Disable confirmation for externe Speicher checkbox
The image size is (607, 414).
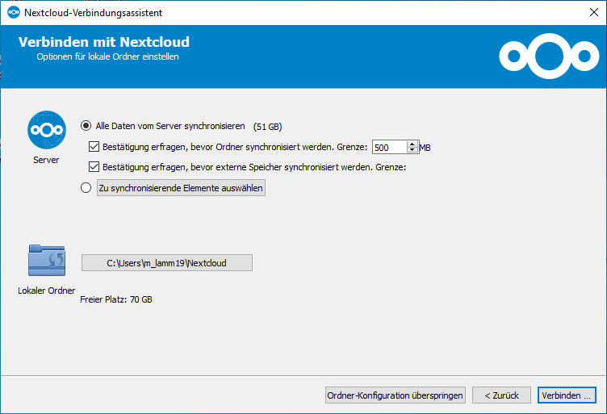94,167
